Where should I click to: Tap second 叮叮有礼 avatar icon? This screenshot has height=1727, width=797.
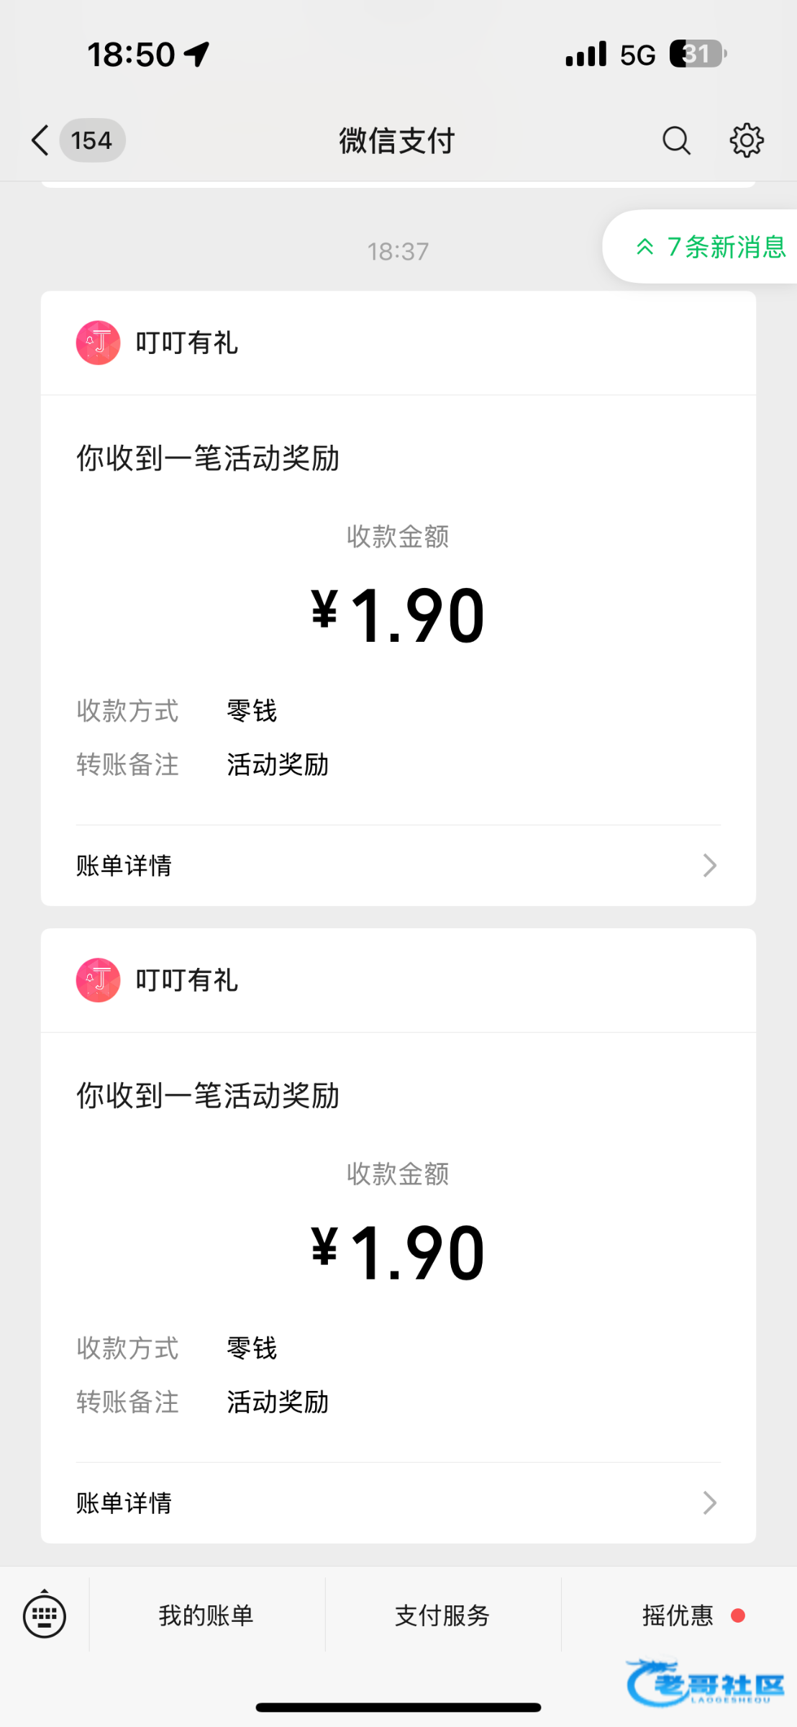[99, 980]
